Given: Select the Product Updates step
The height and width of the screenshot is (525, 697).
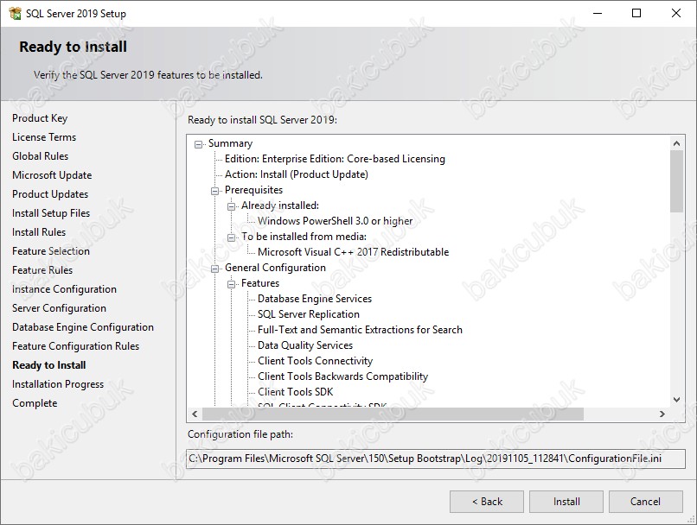Looking at the screenshot, I should [50, 194].
